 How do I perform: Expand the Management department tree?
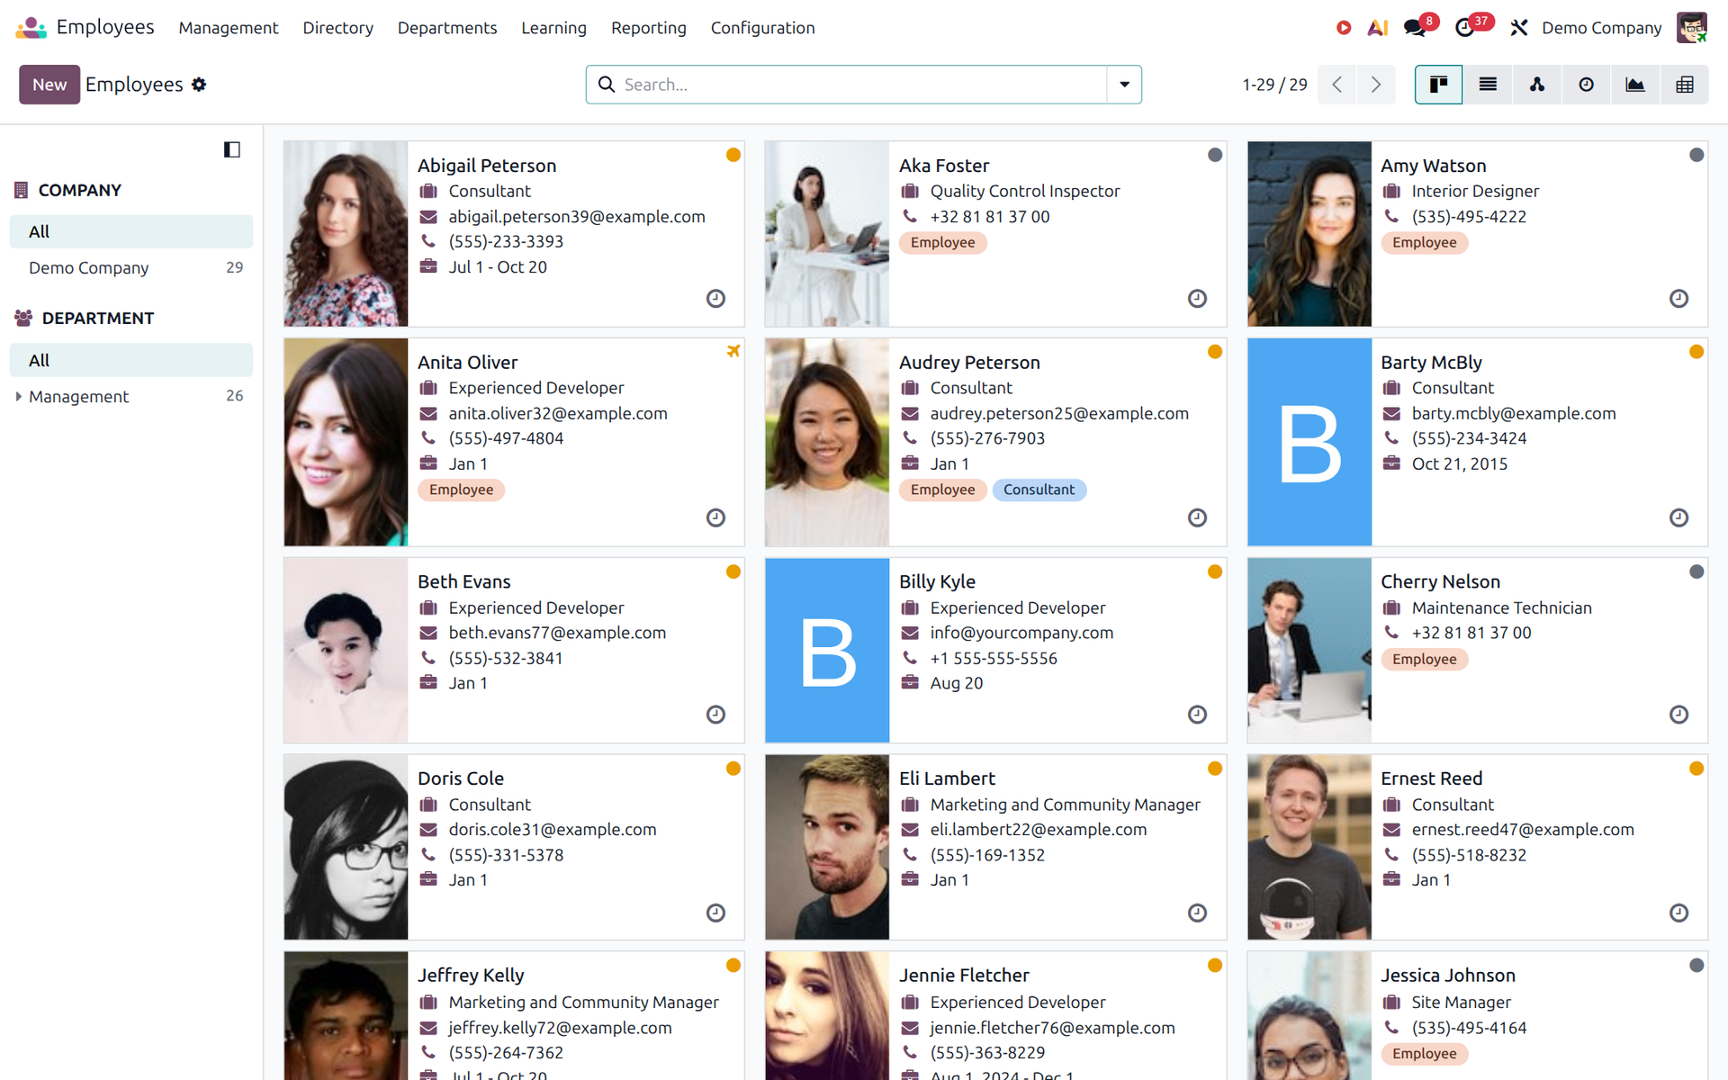(18, 396)
